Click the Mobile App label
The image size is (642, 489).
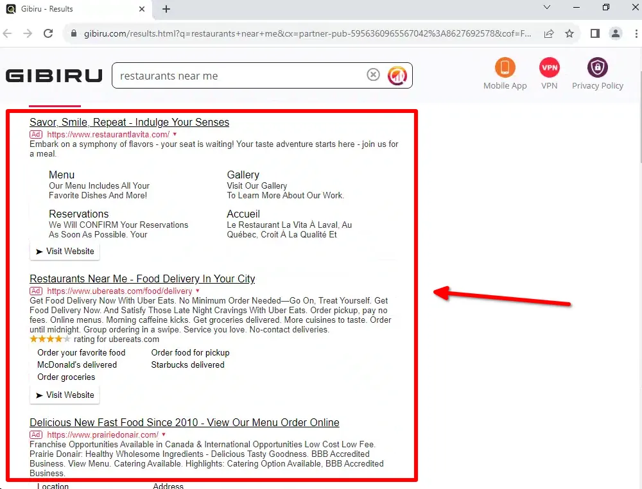click(x=505, y=85)
